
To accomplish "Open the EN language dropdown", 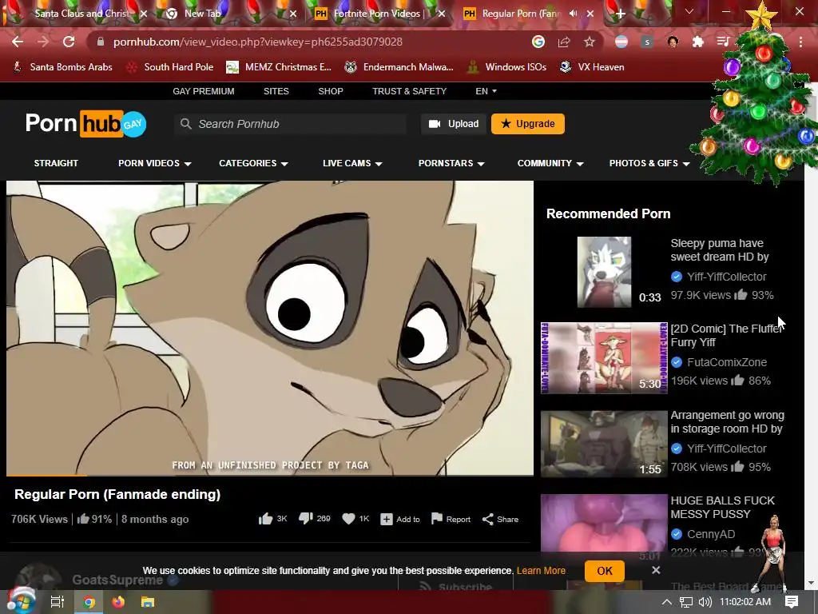I will [x=486, y=91].
